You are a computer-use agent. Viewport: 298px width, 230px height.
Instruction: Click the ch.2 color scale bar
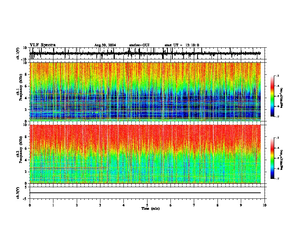[x=272, y=158]
